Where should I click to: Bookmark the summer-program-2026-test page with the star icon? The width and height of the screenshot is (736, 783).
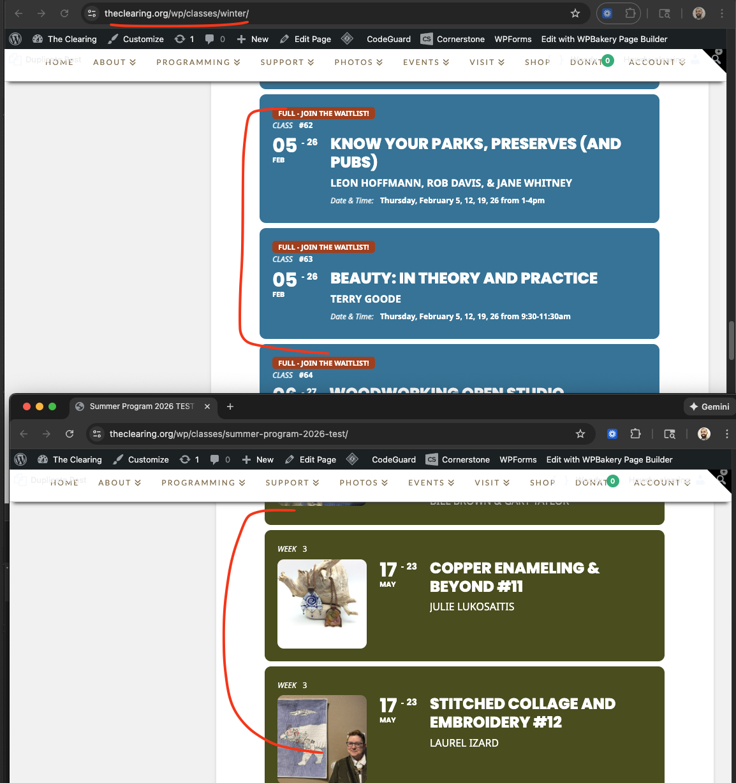[580, 434]
